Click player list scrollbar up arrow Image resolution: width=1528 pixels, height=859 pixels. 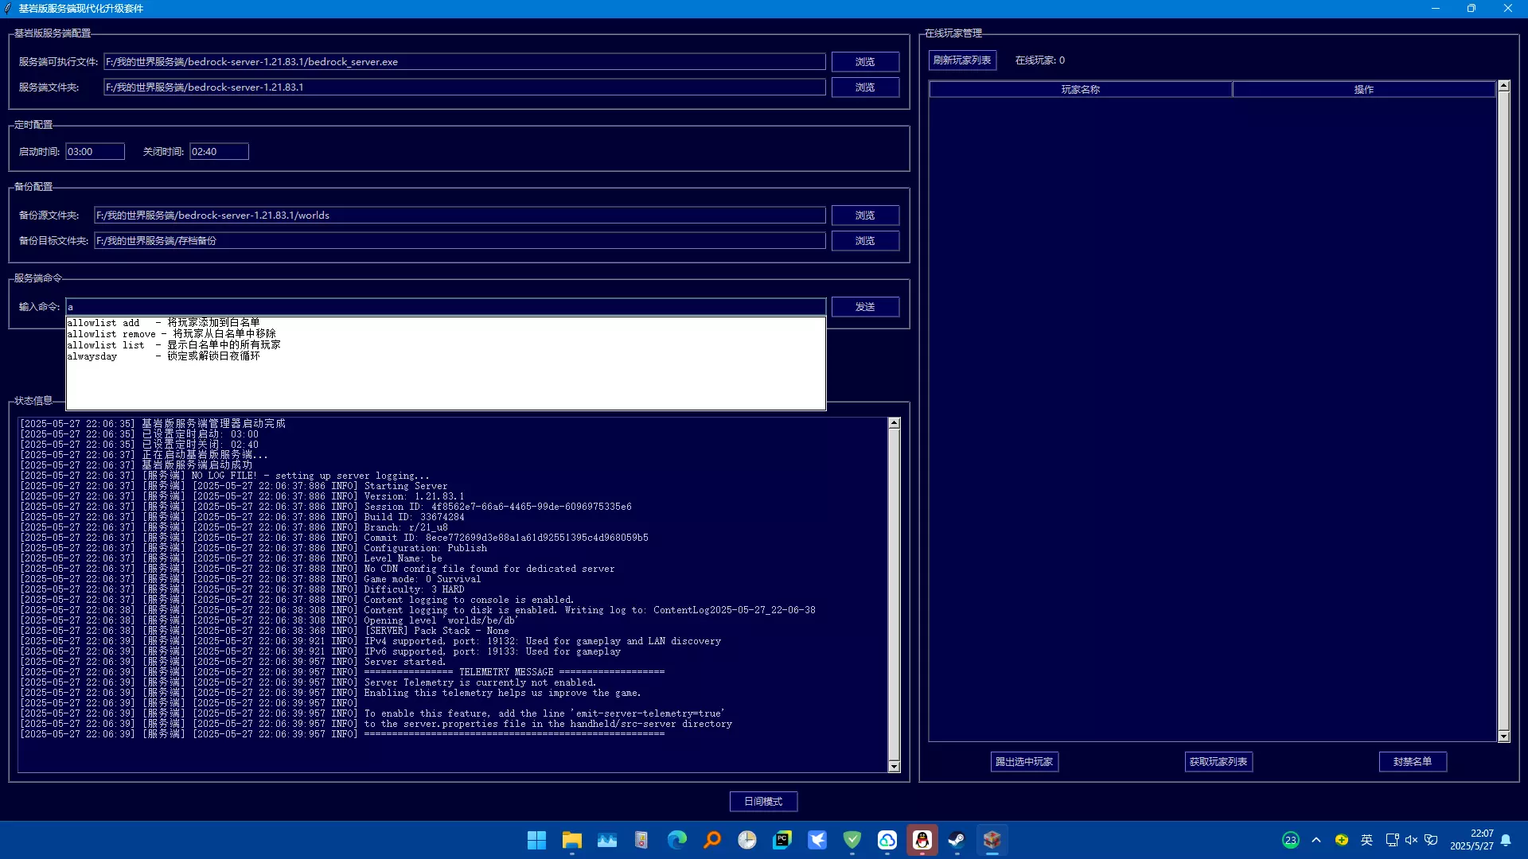pyautogui.click(x=1503, y=86)
